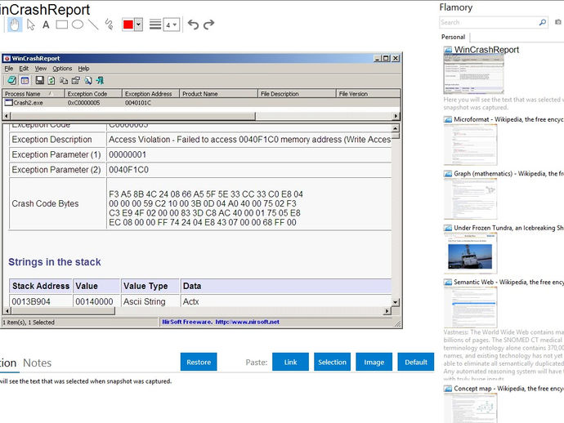564x423 pixels.
Task: Redo the last annotation
Action: pyautogui.click(x=209, y=24)
